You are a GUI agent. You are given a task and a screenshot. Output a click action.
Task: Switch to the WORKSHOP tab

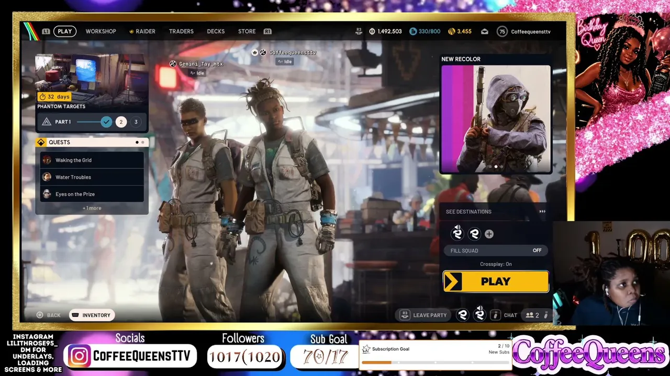[x=101, y=31]
